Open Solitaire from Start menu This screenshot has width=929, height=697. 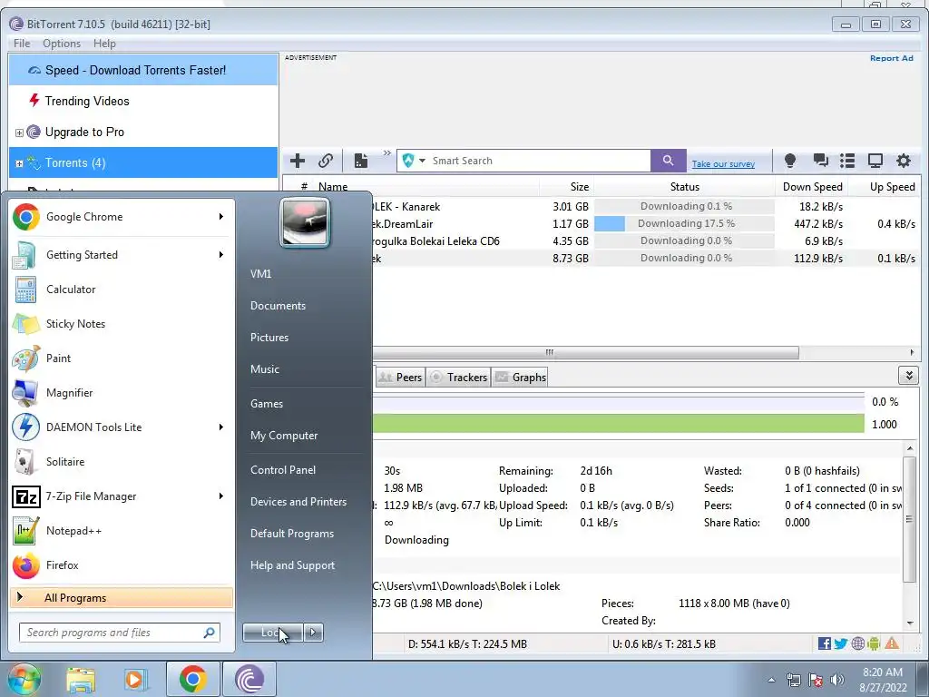(x=122, y=462)
